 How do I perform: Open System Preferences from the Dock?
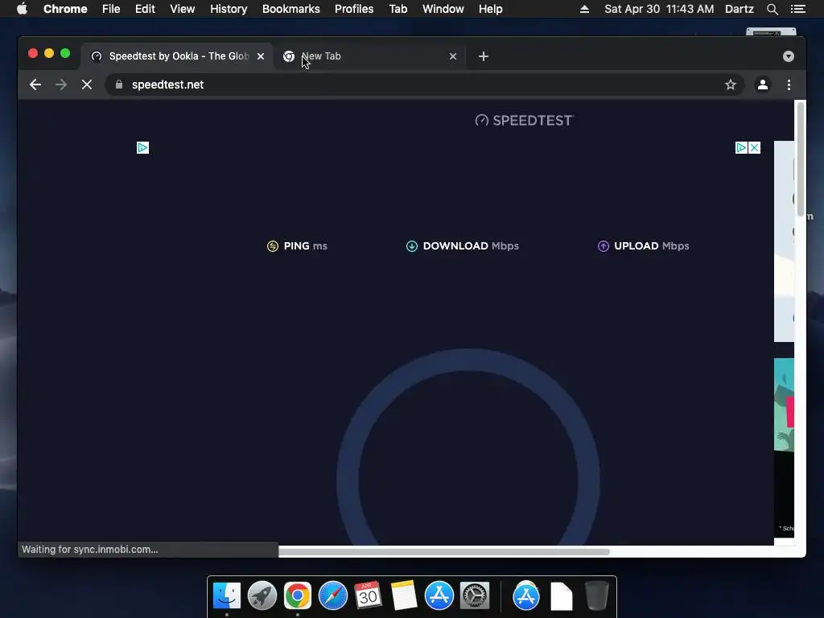tap(475, 596)
